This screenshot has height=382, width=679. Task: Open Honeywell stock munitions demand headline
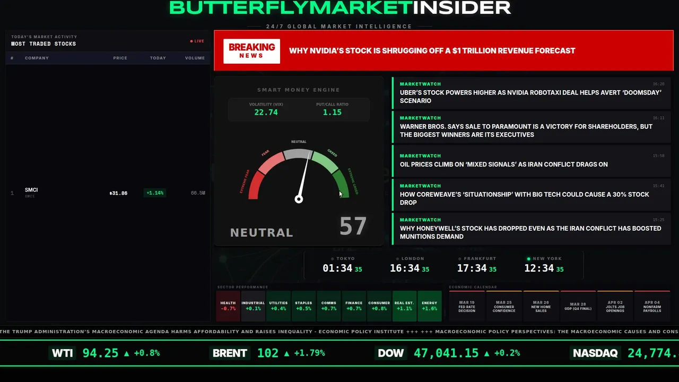532,228
